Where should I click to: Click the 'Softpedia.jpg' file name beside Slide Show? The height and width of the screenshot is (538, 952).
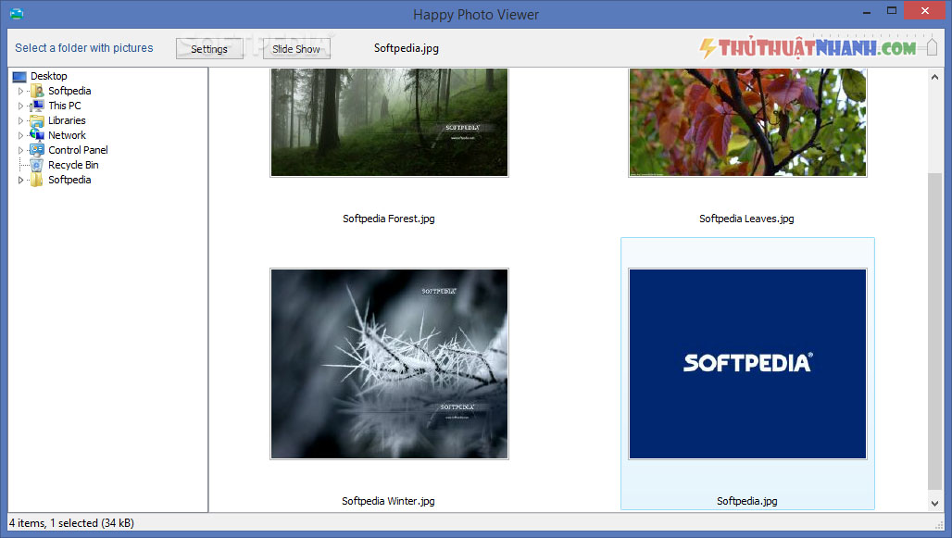coord(407,48)
